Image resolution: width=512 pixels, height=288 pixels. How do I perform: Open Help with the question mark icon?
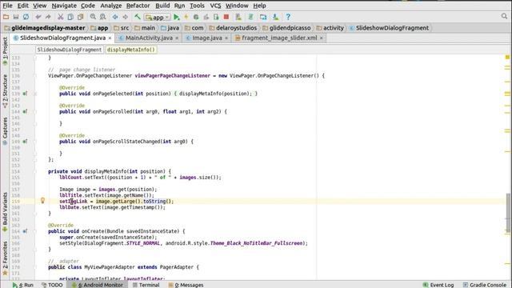click(x=288, y=17)
